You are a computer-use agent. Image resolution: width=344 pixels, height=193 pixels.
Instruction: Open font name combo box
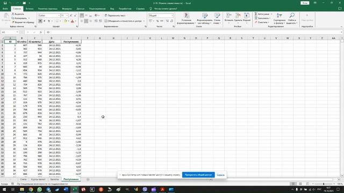[x=49, y=16]
